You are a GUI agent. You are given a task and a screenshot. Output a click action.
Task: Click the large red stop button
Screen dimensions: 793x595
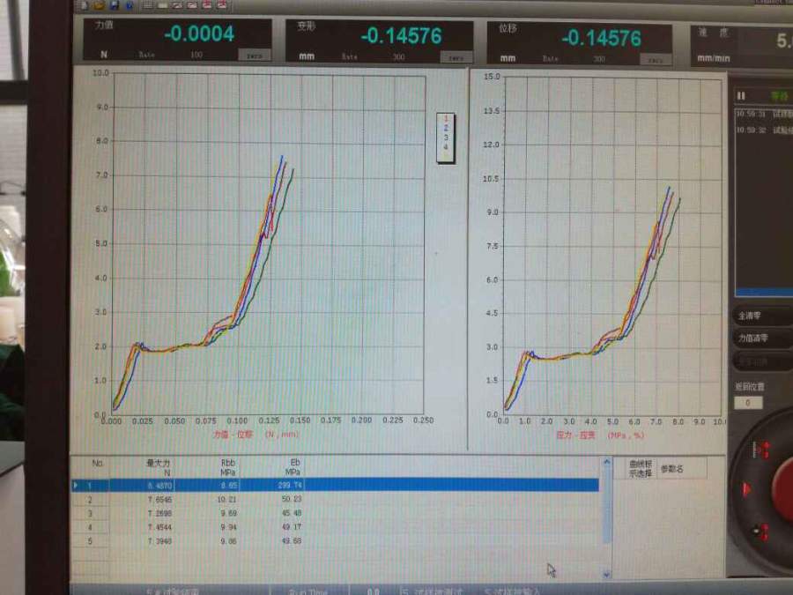click(x=784, y=488)
